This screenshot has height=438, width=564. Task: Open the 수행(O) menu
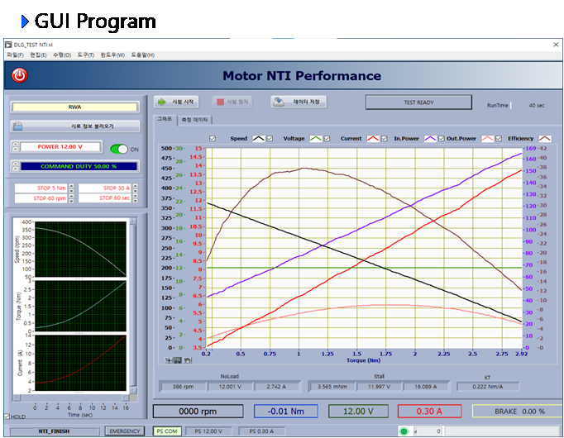(x=62, y=55)
